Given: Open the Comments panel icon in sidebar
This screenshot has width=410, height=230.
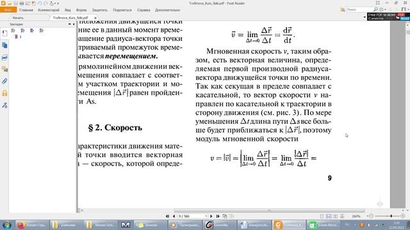Looking at the screenshot, I should [x=4, y=69].
